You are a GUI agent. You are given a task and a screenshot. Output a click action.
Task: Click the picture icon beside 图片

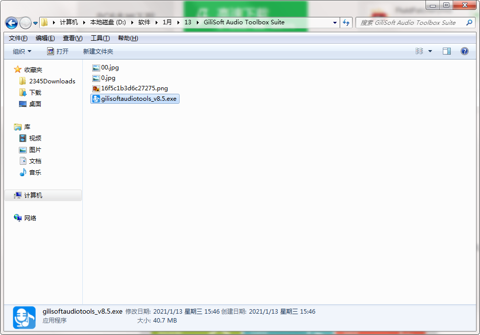coord(23,150)
